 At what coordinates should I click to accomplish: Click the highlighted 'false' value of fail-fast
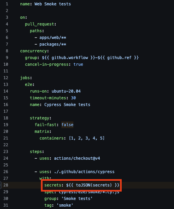pyautogui.click(x=67, y=125)
